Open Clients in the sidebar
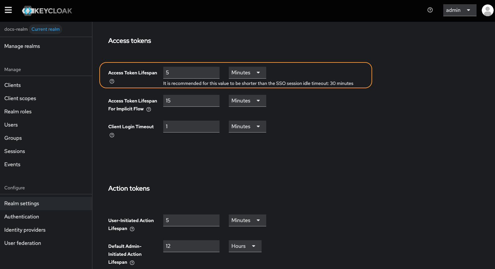The image size is (495, 269). click(13, 85)
